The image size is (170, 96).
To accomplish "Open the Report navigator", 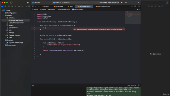I will [29, 6].
